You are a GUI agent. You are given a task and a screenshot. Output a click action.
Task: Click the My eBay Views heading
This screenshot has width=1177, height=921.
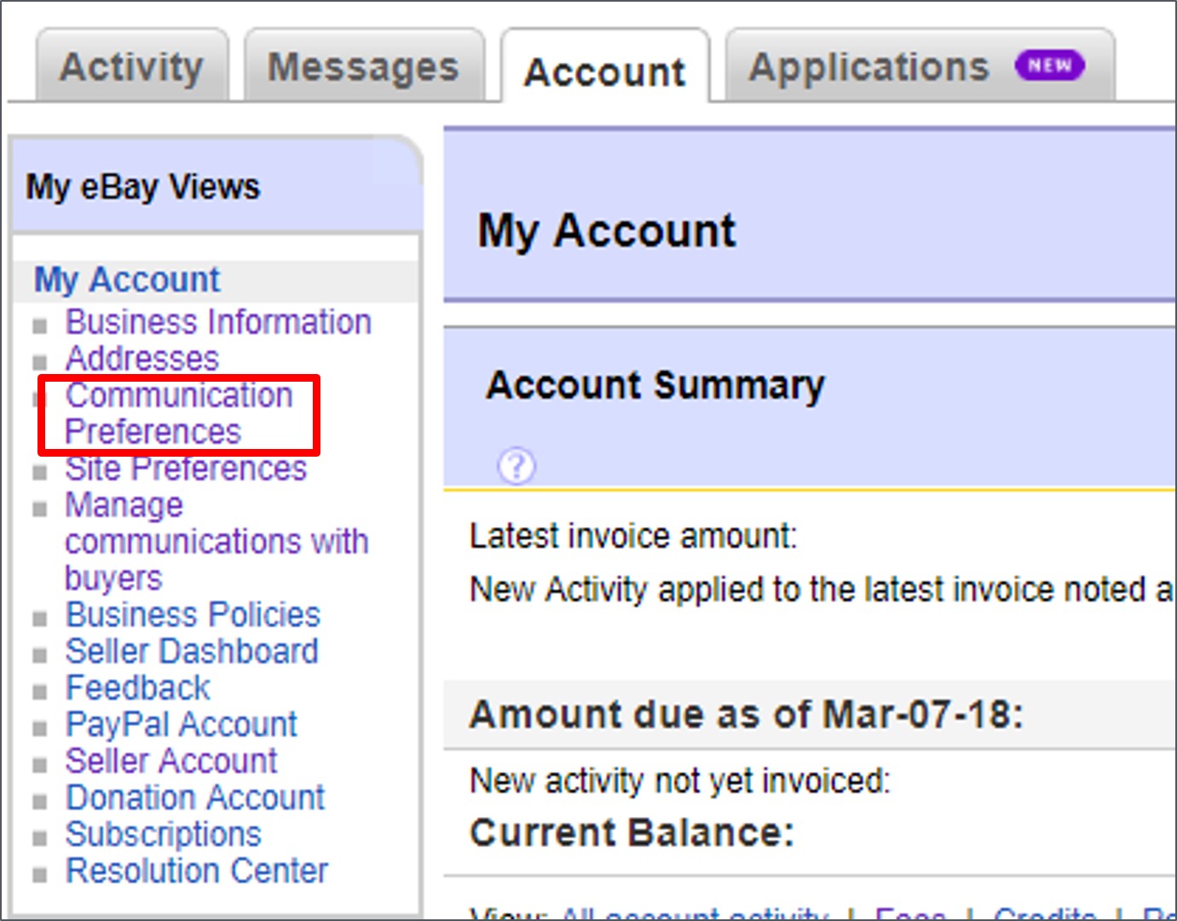tap(142, 187)
